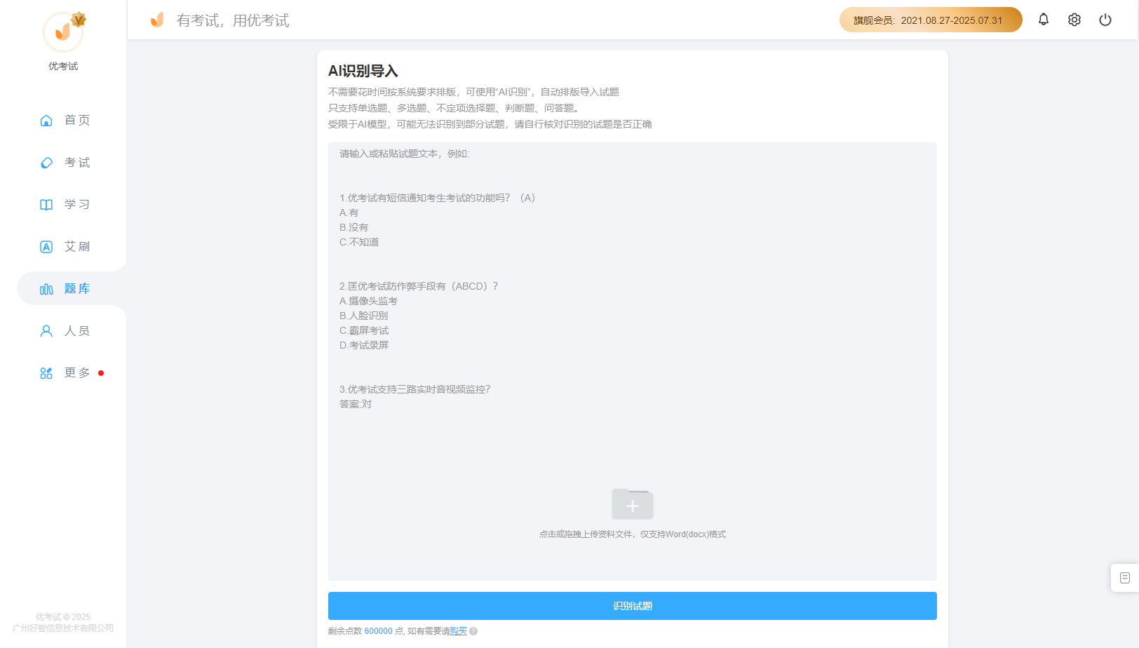Screen dimensions: 1139x648
Task: Click the 优考试 avatar logo in sidebar
Action: coord(63,32)
